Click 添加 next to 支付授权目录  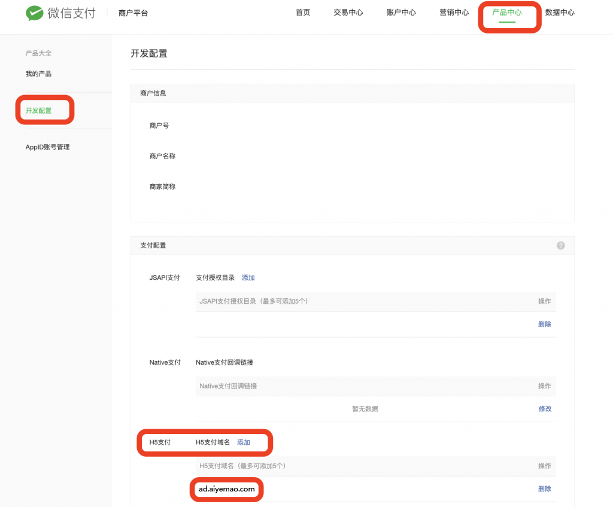click(x=248, y=277)
